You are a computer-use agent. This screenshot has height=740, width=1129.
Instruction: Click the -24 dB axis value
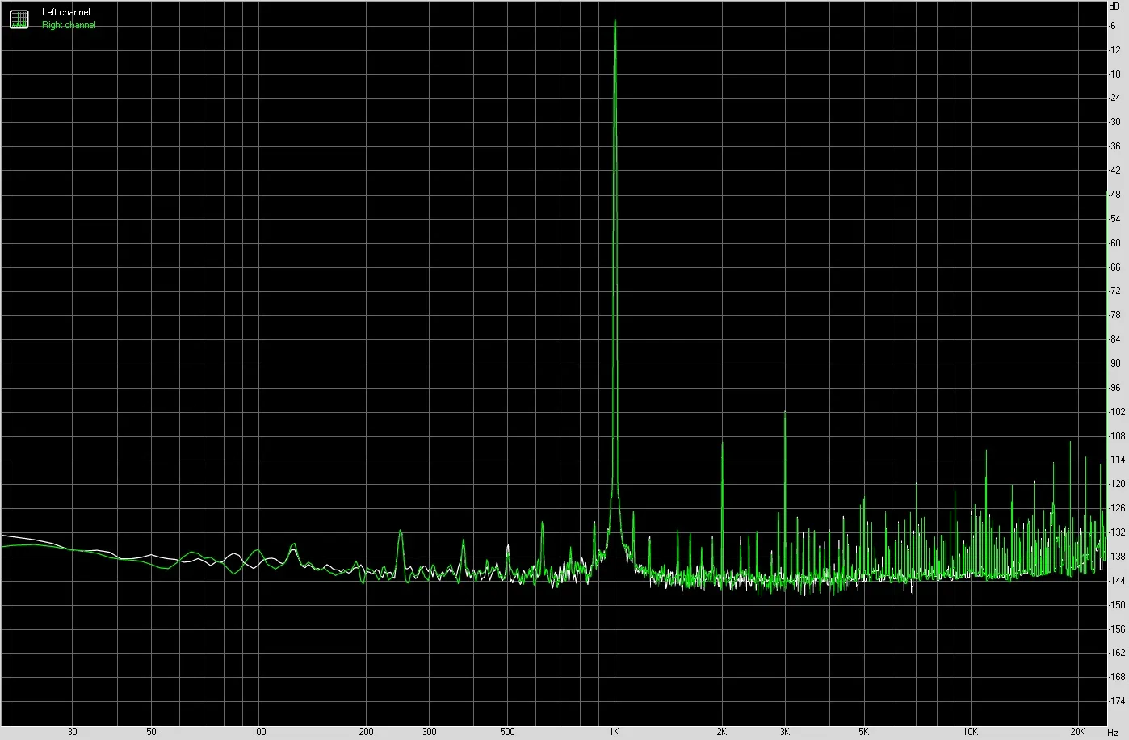tap(1114, 99)
